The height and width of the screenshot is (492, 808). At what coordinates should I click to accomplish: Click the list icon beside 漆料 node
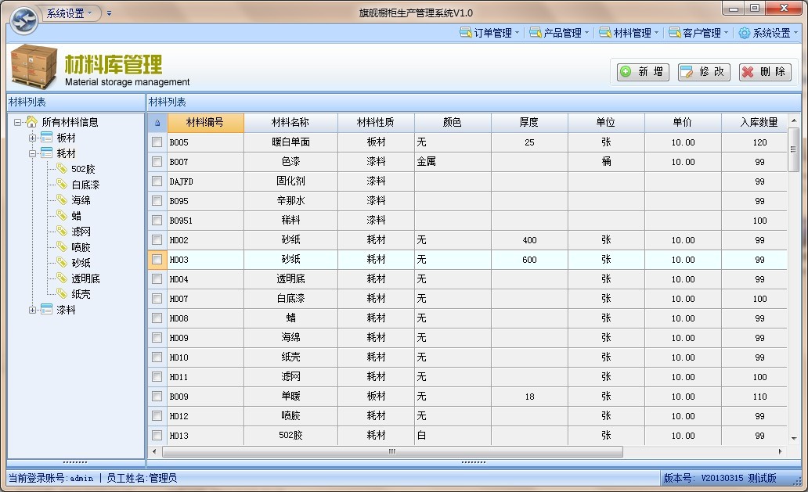47,309
